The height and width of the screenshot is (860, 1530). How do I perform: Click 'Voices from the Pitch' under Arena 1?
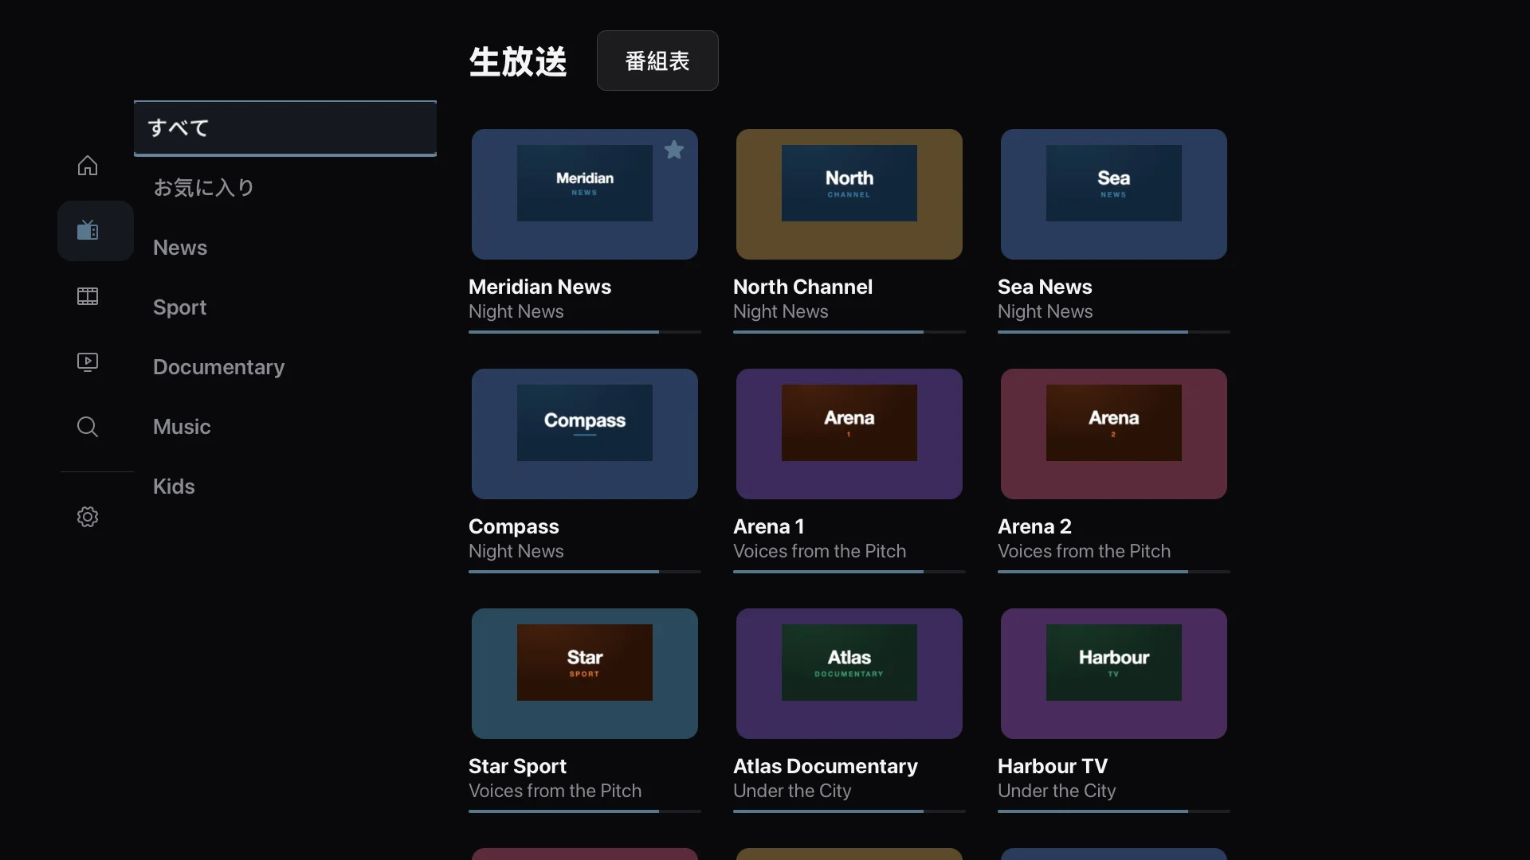[819, 551]
